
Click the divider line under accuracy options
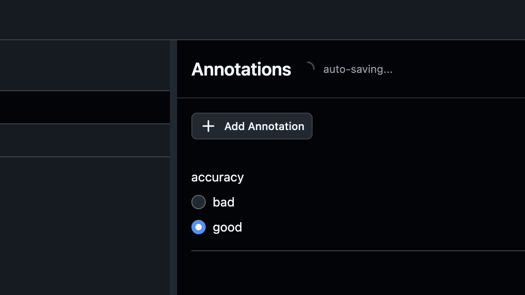pos(358,251)
